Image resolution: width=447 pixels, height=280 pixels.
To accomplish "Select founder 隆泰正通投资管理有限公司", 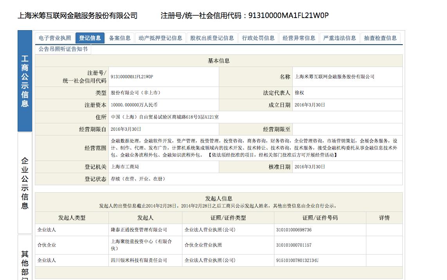I will [139, 230].
